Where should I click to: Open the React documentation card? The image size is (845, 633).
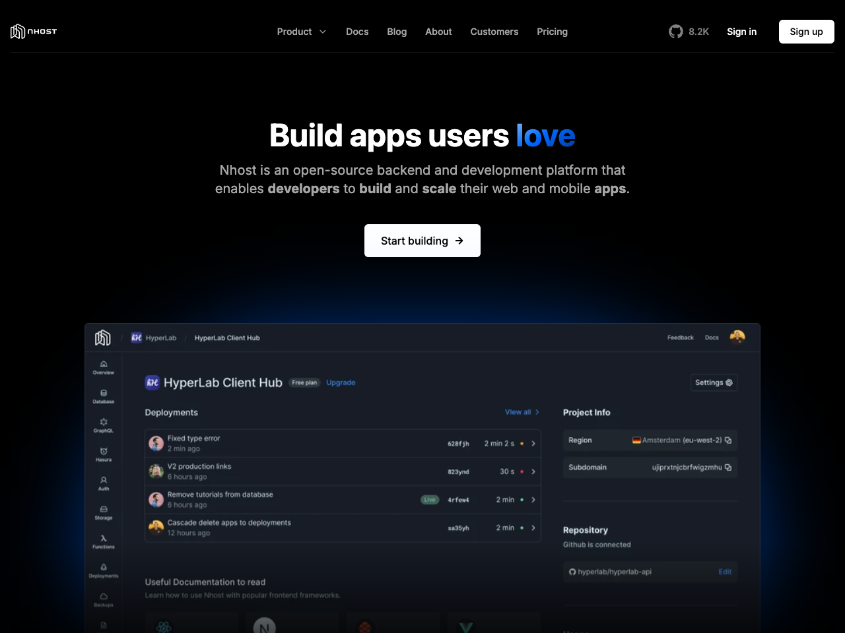pyautogui.click(x=191, y=623)
